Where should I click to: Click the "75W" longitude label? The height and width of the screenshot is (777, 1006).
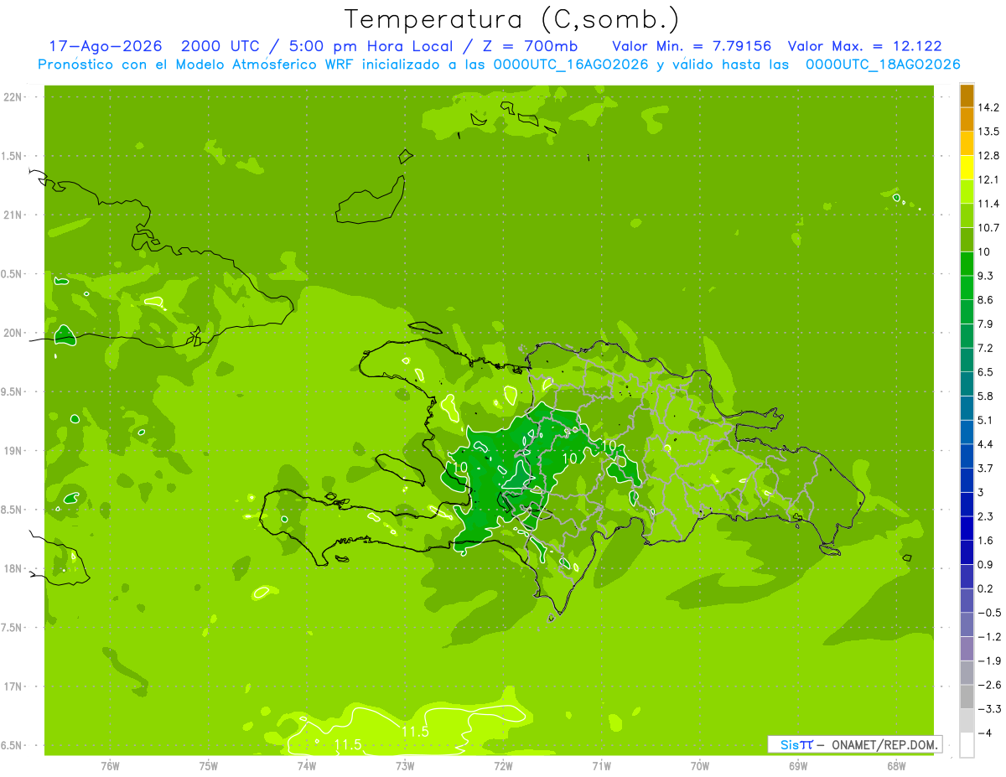209,765
